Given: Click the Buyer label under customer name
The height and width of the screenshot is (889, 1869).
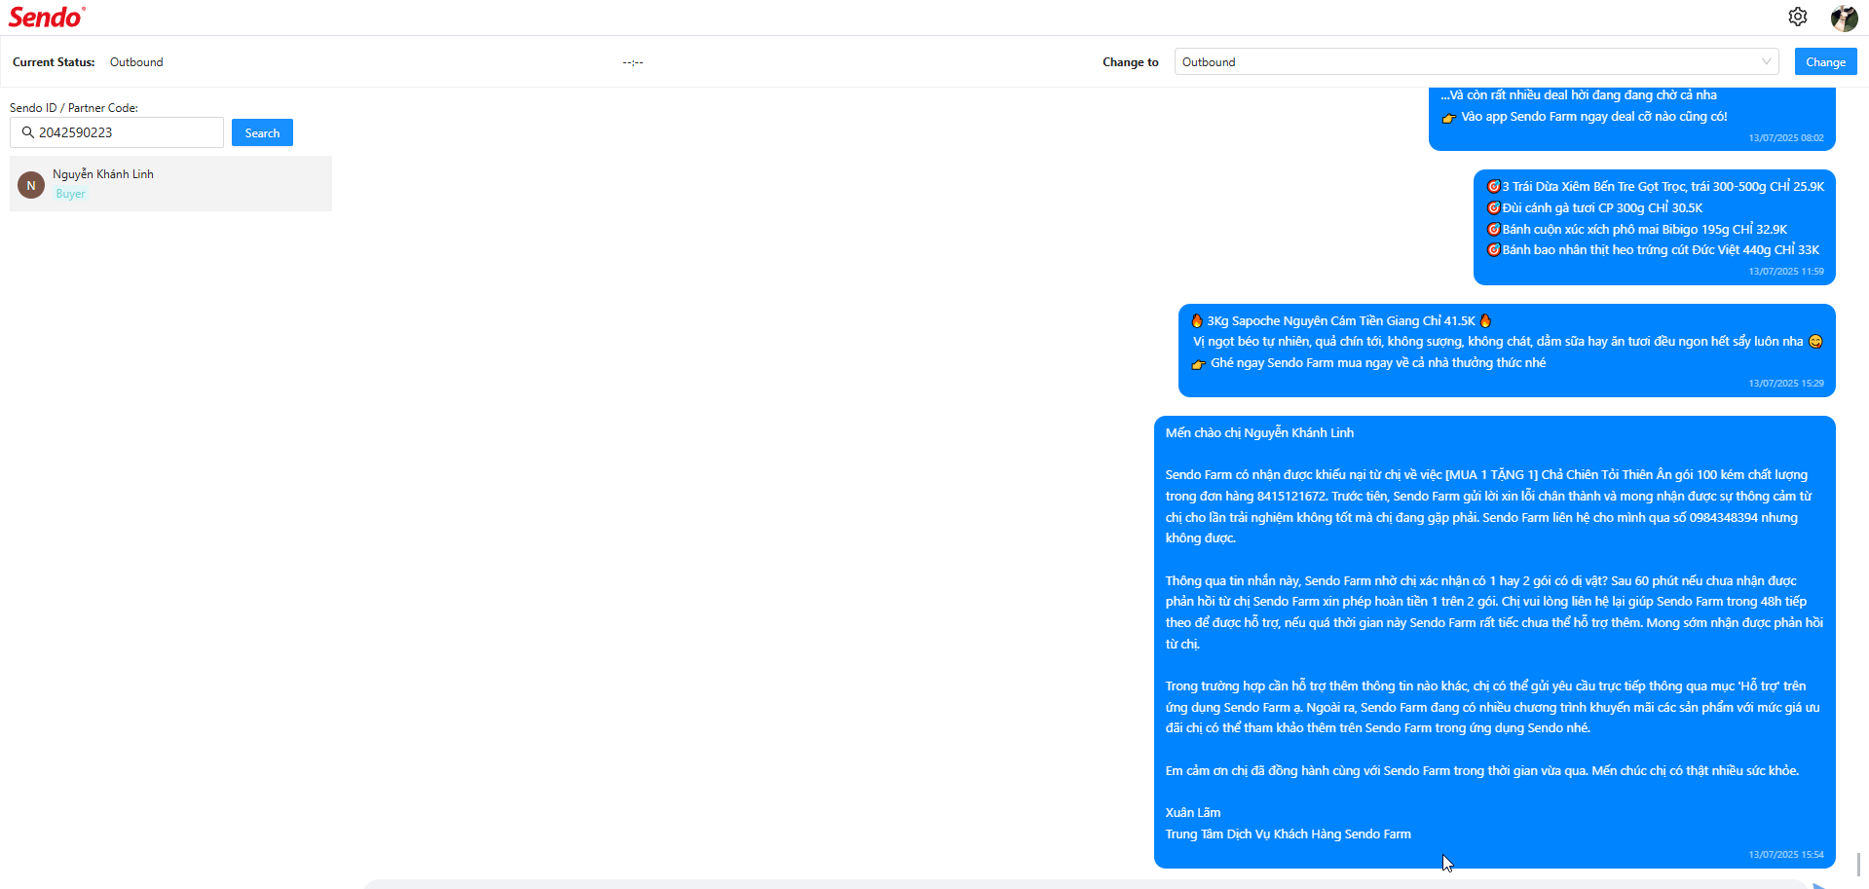Looking at the screenshot, I should click(70, 194).
